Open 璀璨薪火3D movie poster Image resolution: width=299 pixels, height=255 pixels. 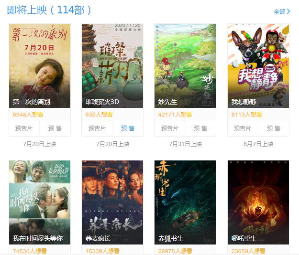tap(112, 65)
